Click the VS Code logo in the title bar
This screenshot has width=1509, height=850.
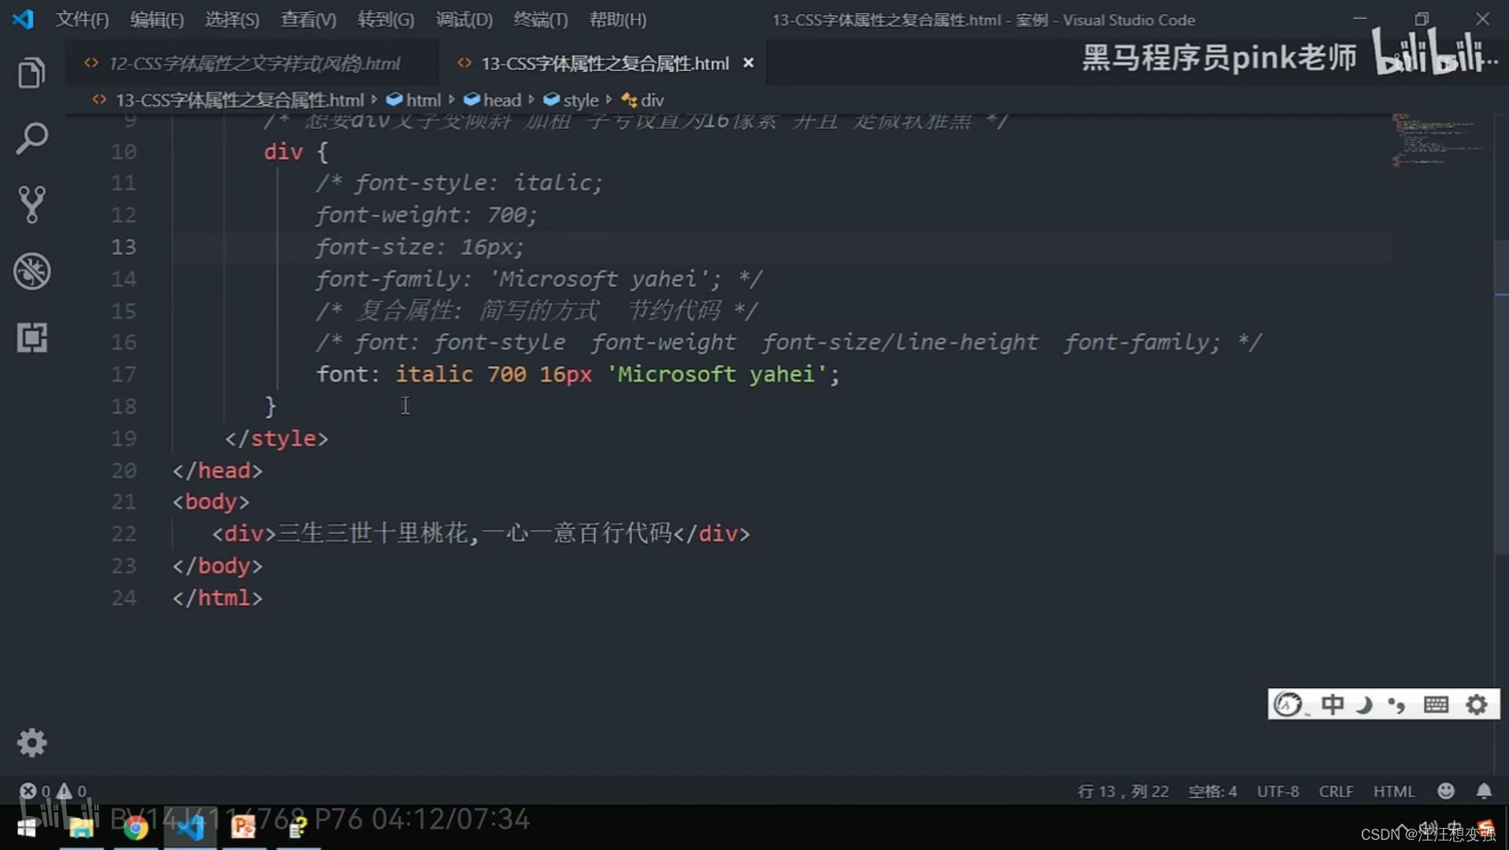[x=23, y=19]
